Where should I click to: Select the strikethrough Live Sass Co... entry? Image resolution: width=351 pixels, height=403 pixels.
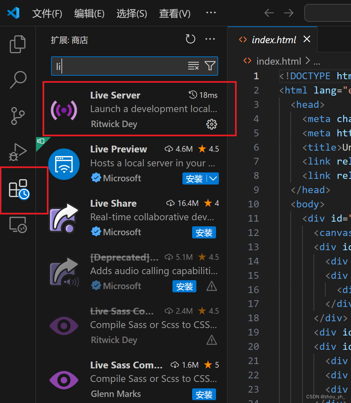coord(122,311)
